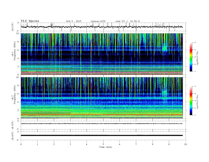
Task: Click time axis tick label "4"
Action: (87, 144)
